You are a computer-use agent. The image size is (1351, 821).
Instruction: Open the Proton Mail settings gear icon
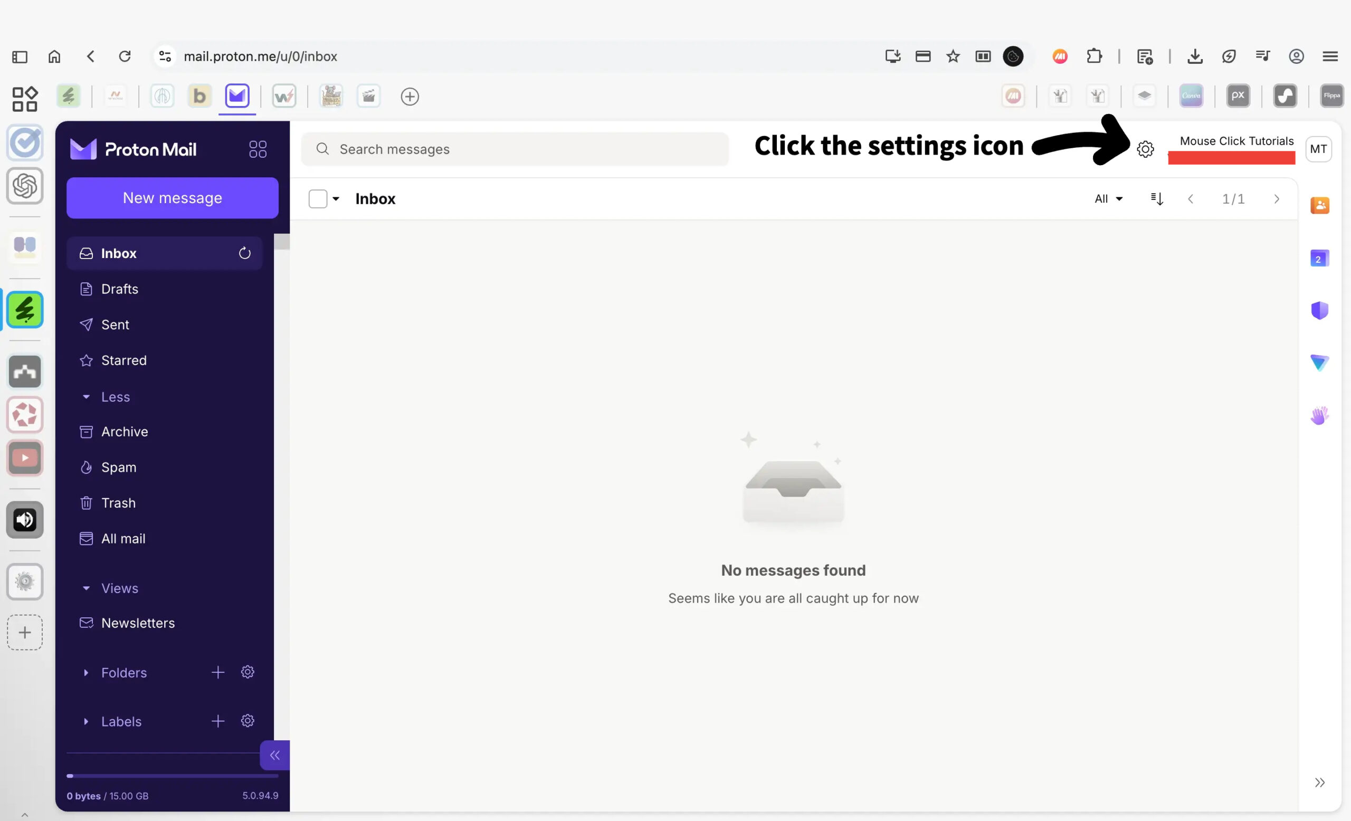(x=1145, y=149)
